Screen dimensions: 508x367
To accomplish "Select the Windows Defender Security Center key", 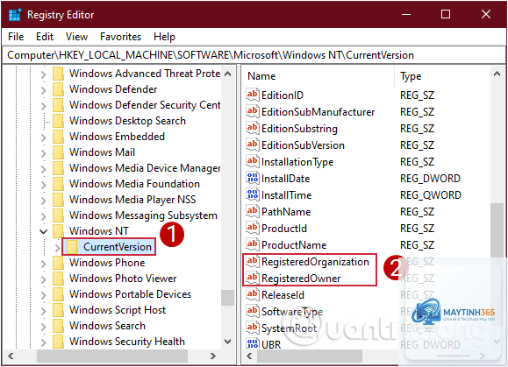I will pyautogui.click(x=145, y=105).
